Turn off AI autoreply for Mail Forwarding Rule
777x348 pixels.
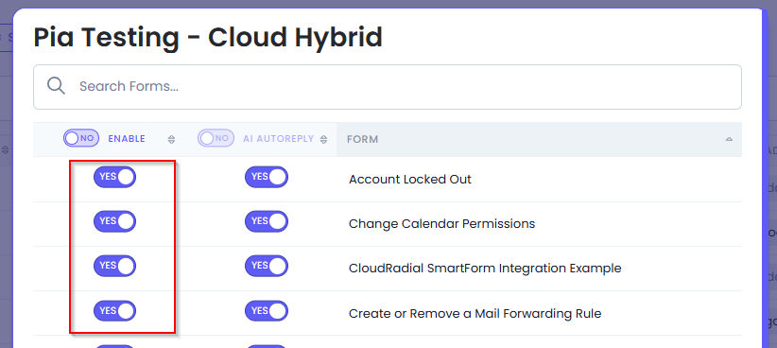(267, 311)
